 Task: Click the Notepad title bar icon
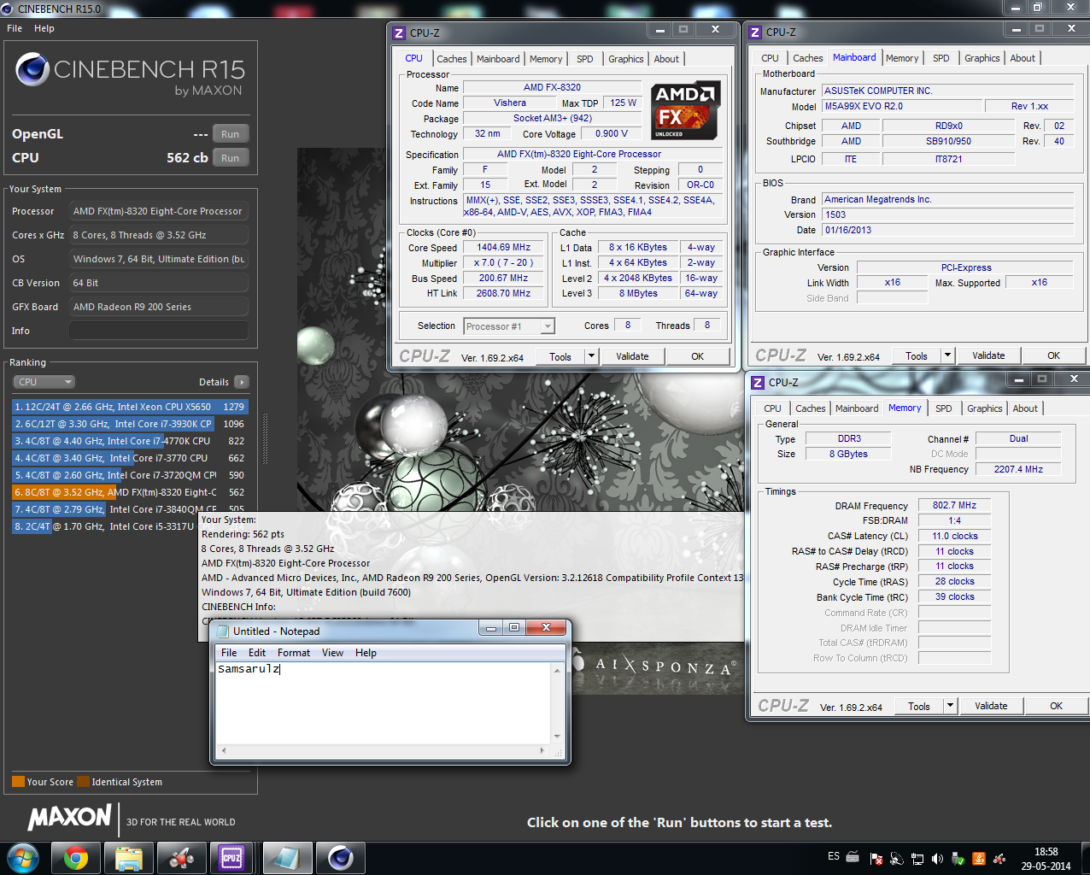tap(223, 631)
